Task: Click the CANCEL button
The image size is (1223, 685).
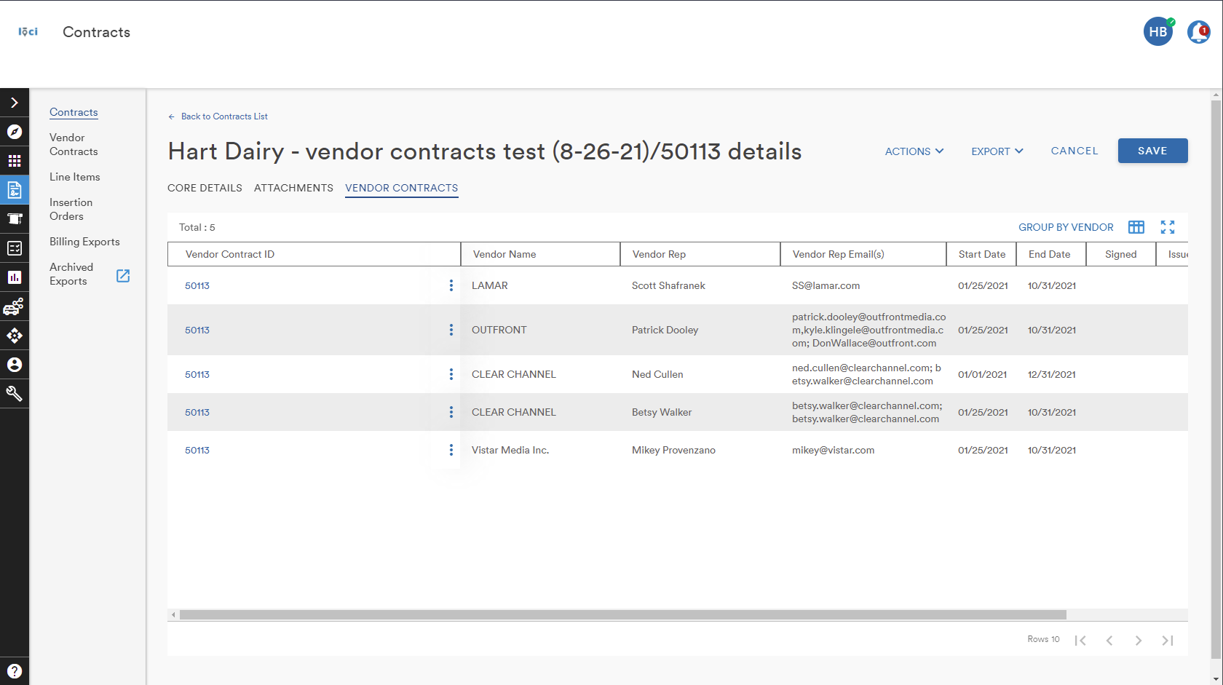Action: (x=1074, y=151)
